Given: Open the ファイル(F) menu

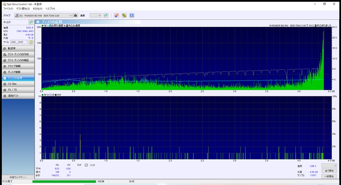Looking at the screenshot, I should [x=8, y=8].
